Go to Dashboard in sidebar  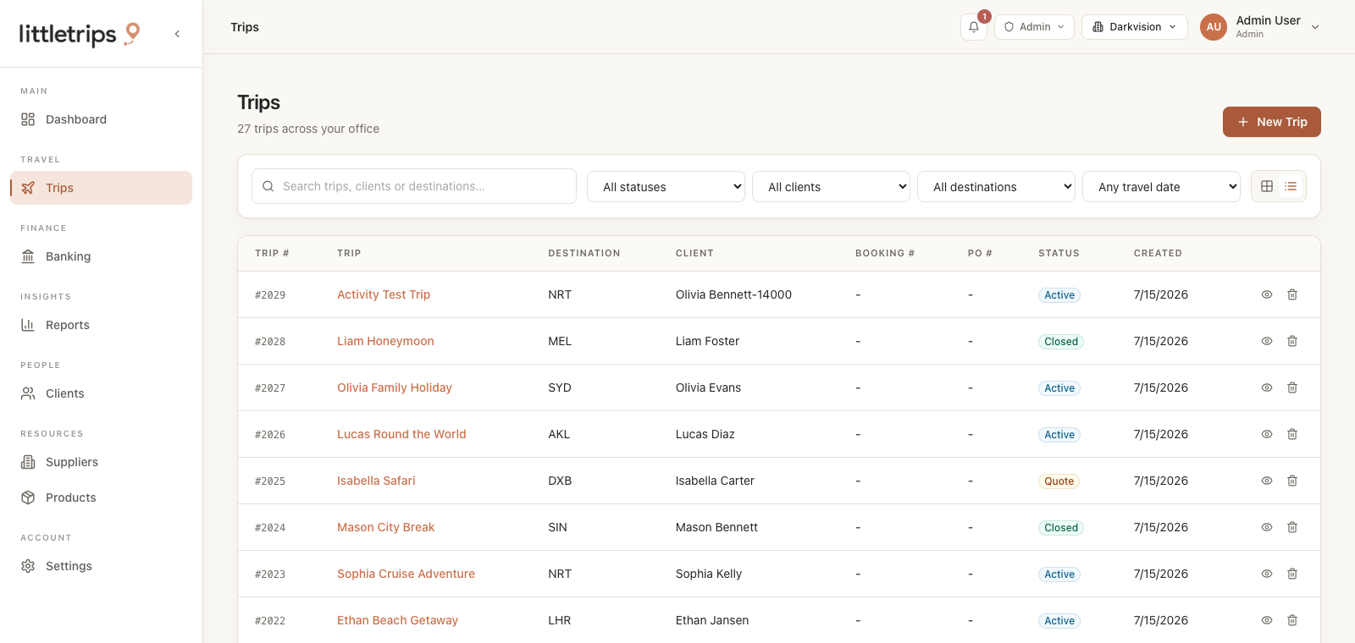point(101,119)
